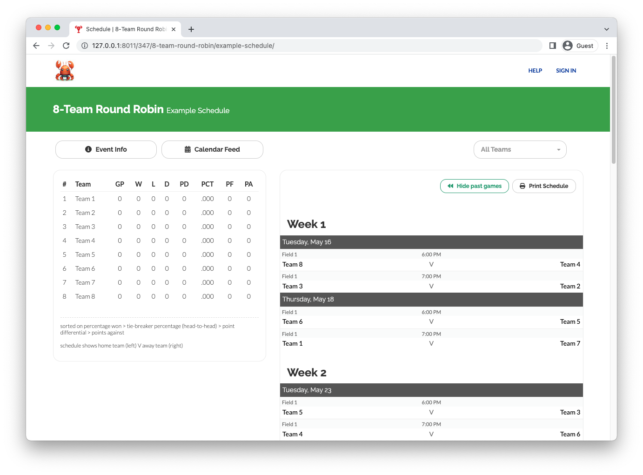Click SIGN IN in the header
The height and width of the screenshot is (475, 643).
[566, 71]
